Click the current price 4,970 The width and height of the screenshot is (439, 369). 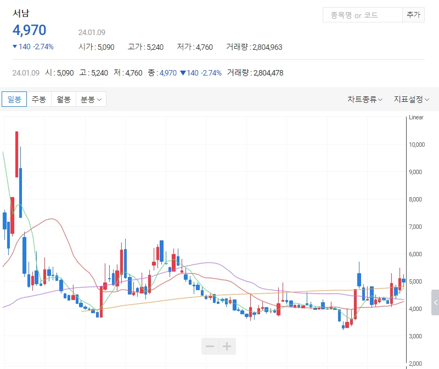click(30, 30)
